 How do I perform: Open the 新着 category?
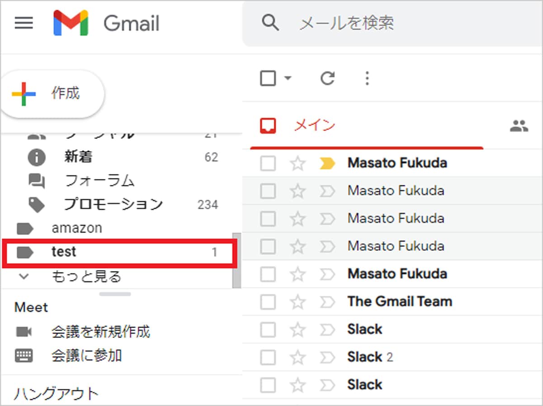(x=78, y=157)
